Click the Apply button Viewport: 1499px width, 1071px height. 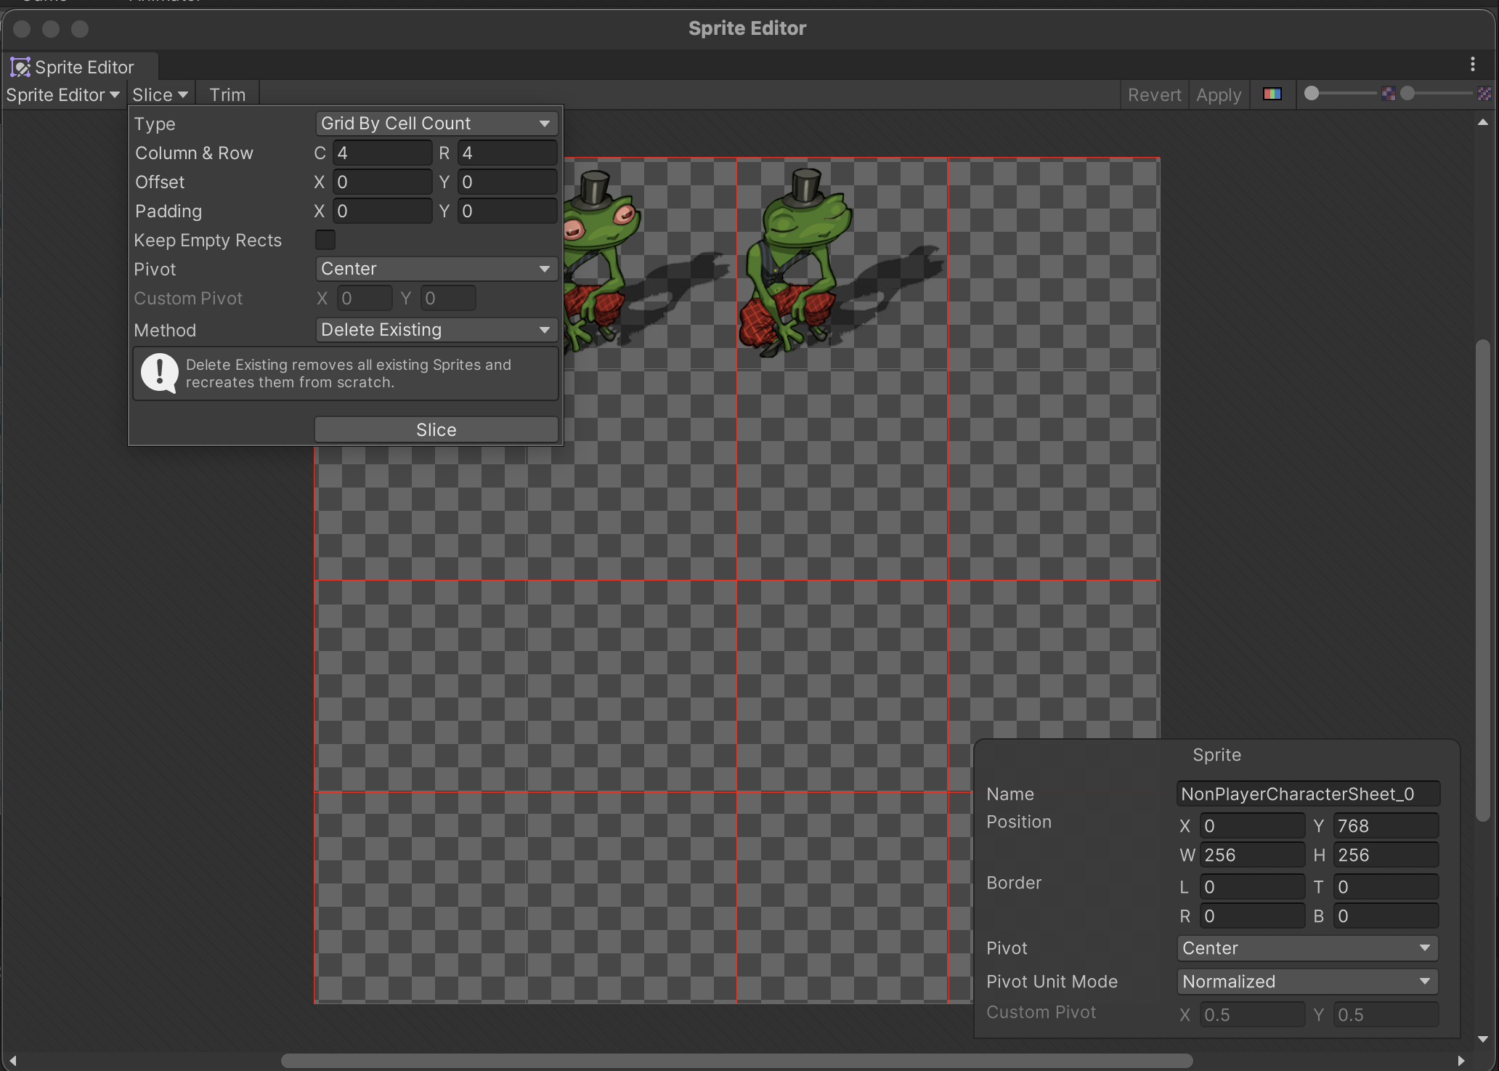click(1218, 95)
